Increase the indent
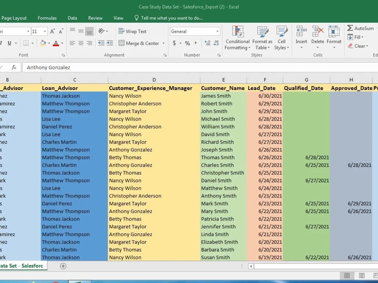Image resolution: width=378 pixels, height=283 pixels. pos(110,43)
